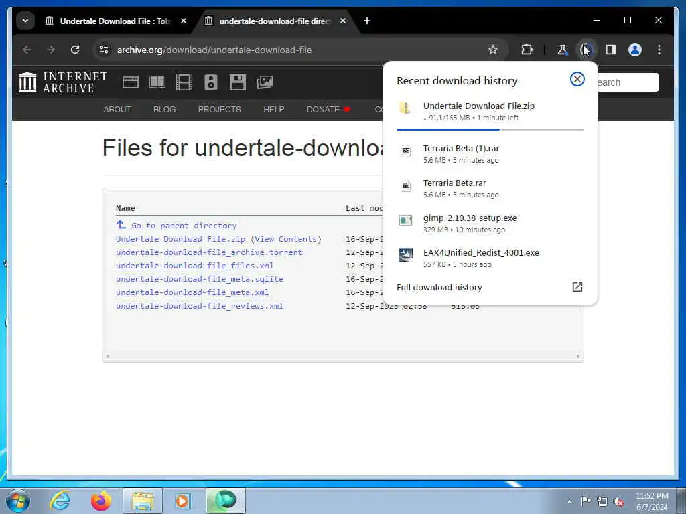
Task: Close the undertale-download-file directory tab
Action: (x=343, y=21)
